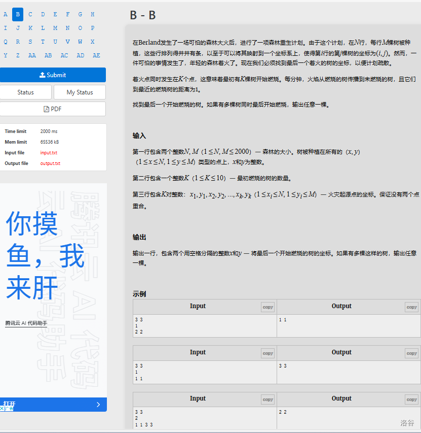Close the advertisement with the X icon
The height and width of the screenshot is (433, 421).
click(x=2, y=409)
